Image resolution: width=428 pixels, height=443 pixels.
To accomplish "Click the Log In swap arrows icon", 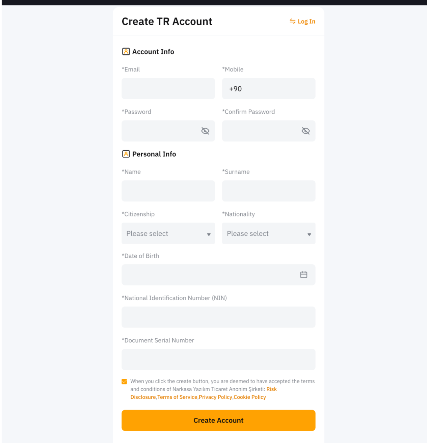I will (292, 21).
